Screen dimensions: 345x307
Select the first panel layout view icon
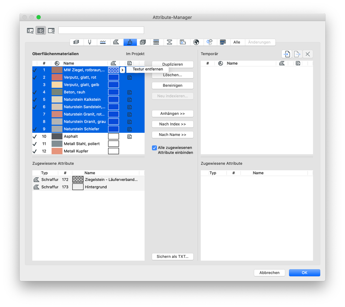point(30,31)
